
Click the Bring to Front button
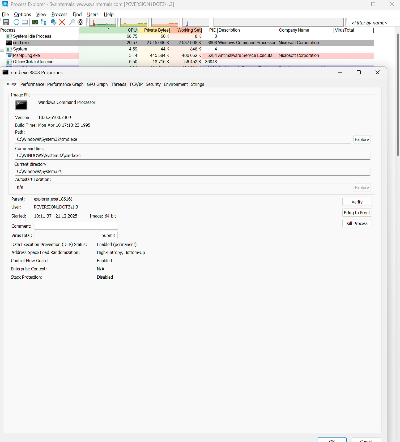pos(357,213)
